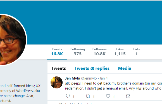Click the bio text mentioning WordPress
This screenshot has width=162, height=104.
pyautogui.click(x=20, y=93)
